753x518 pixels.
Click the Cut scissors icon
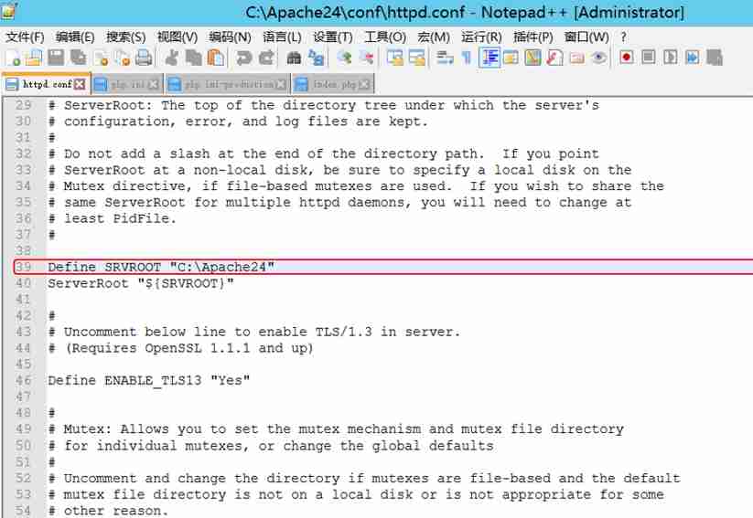[171, 58]
